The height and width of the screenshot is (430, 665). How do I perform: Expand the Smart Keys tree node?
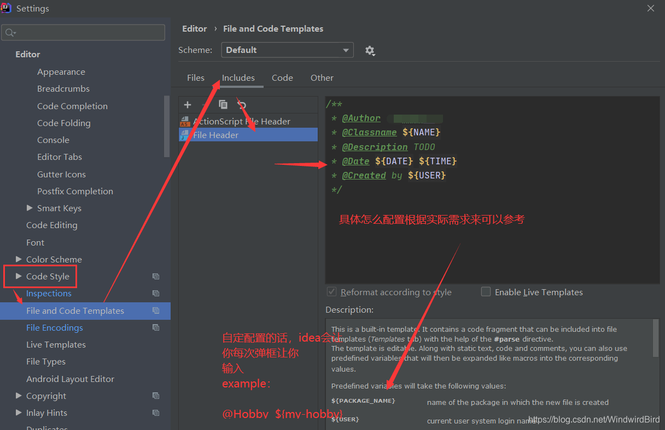30,208
